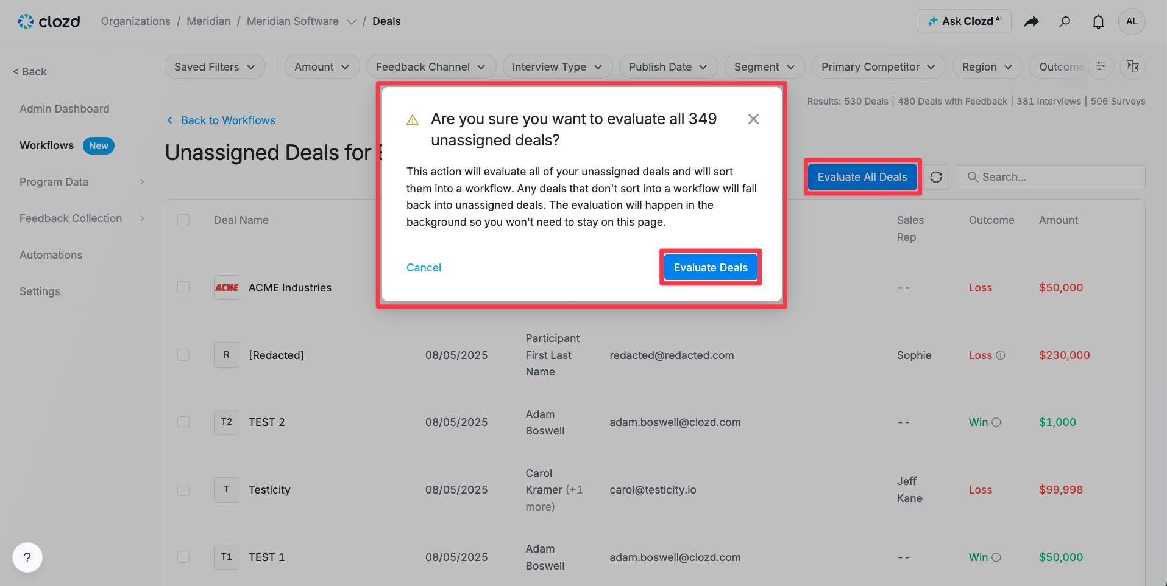Click the info icon next to TEST 2 Win

(996, 422)
